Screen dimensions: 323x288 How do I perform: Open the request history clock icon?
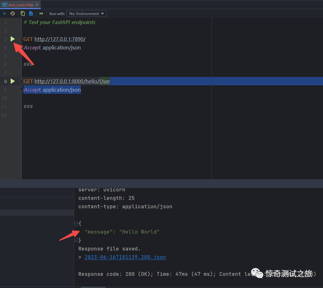13,13
